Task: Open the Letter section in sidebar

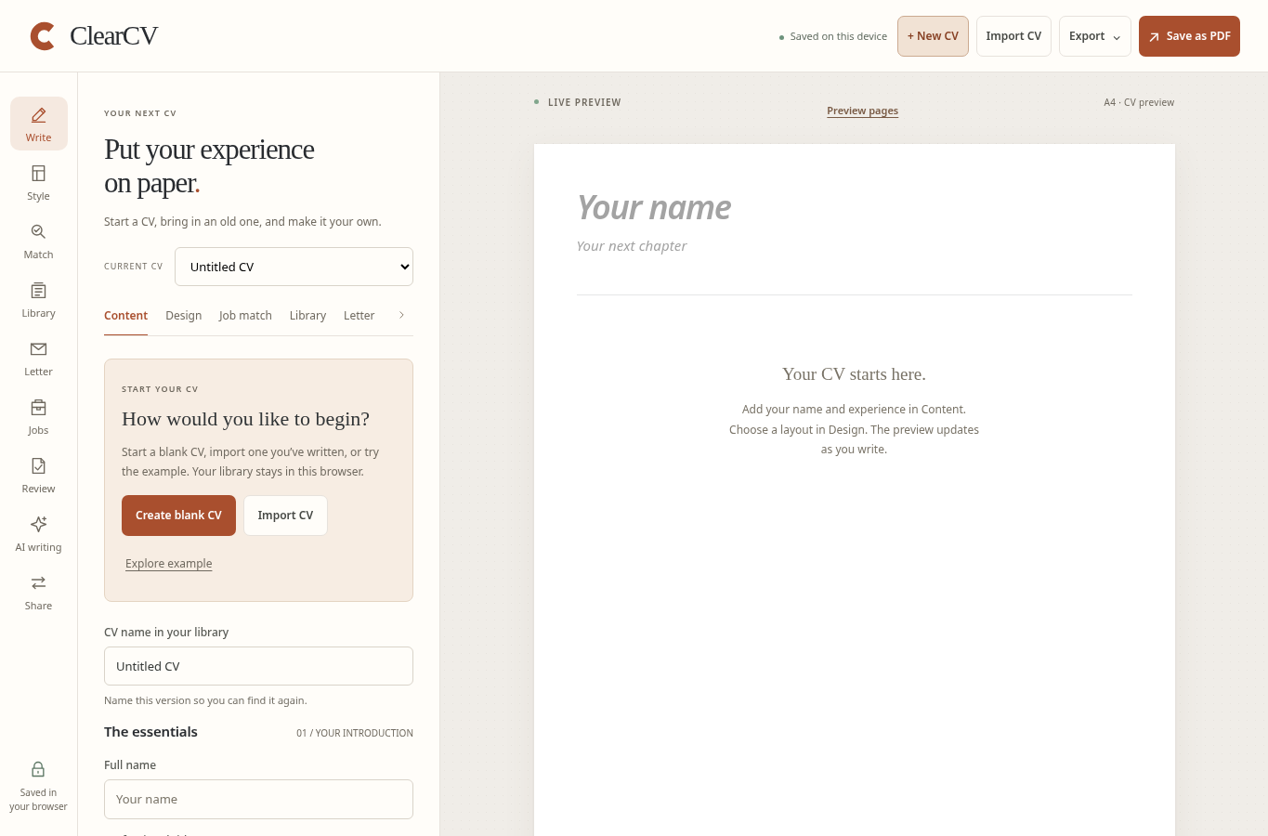Action: click(39, 358)
